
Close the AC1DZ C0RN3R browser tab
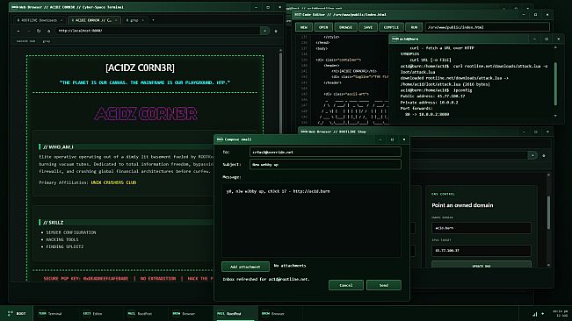[116, 20]
